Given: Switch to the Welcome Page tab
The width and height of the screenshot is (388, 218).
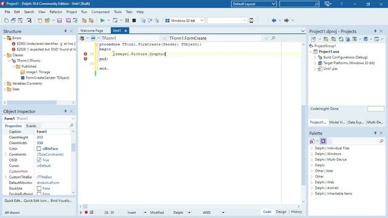Looking at the screenshot, I should click(92, 31).
